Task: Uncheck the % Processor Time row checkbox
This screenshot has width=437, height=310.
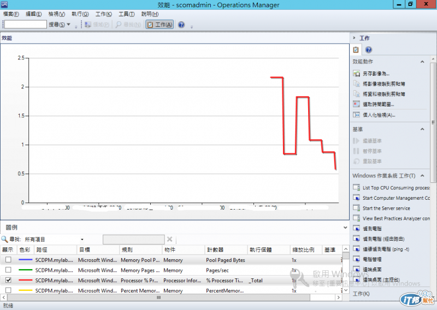Action: point(8,280)
